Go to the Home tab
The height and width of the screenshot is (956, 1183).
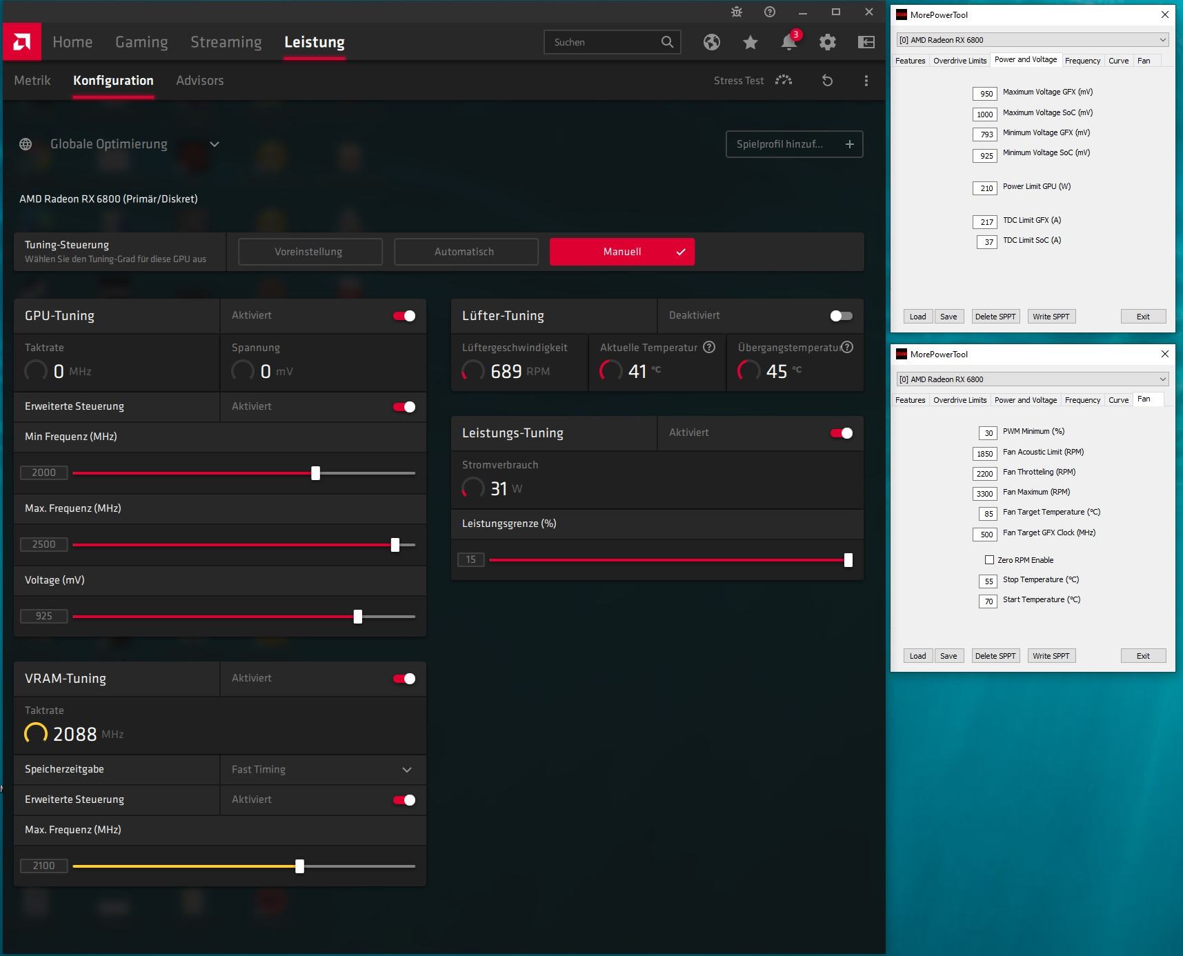pyautogui.click(x=72, y=42)
